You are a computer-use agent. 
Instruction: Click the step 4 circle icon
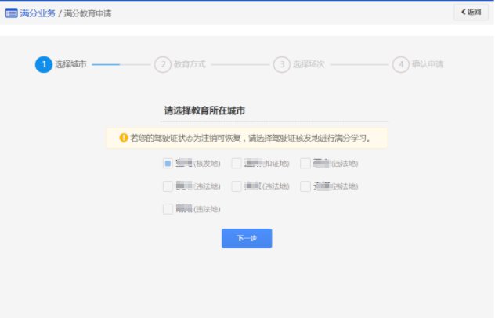point(400,64)
